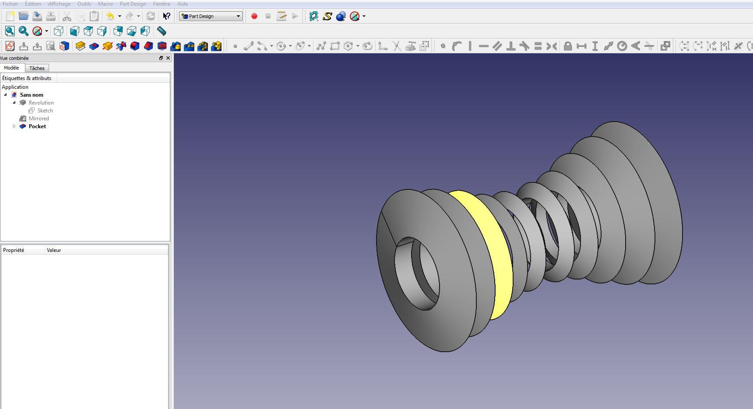Collapse the Sans nom document node
Image resolution: width=753 pixels, height=409 pixels.
pos(6,95)
